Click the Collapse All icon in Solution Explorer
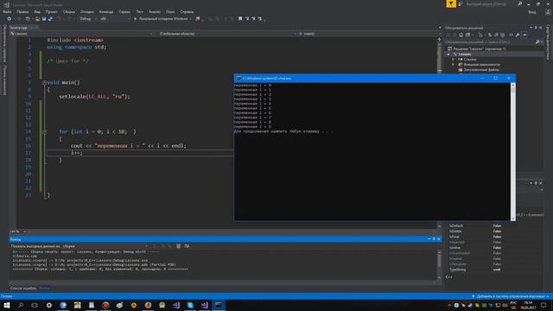 pos(496,35)
